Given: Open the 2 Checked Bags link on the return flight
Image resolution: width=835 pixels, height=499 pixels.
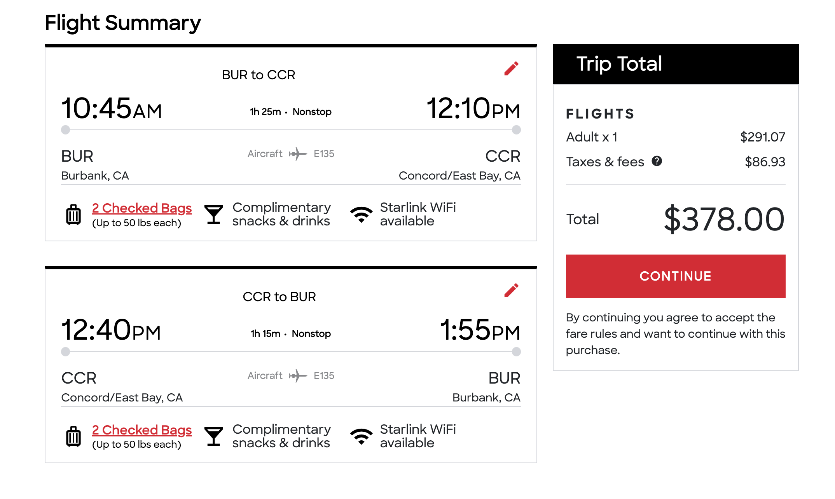Looking at the screenshot, I should (x=142, y=430).
